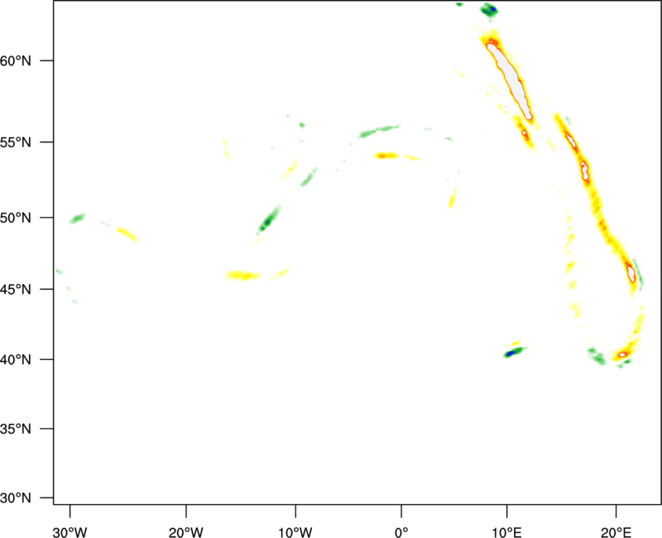Click the 40°N latitude label
662x538 pixels.
pyautogui.click(x=16, y=360)
